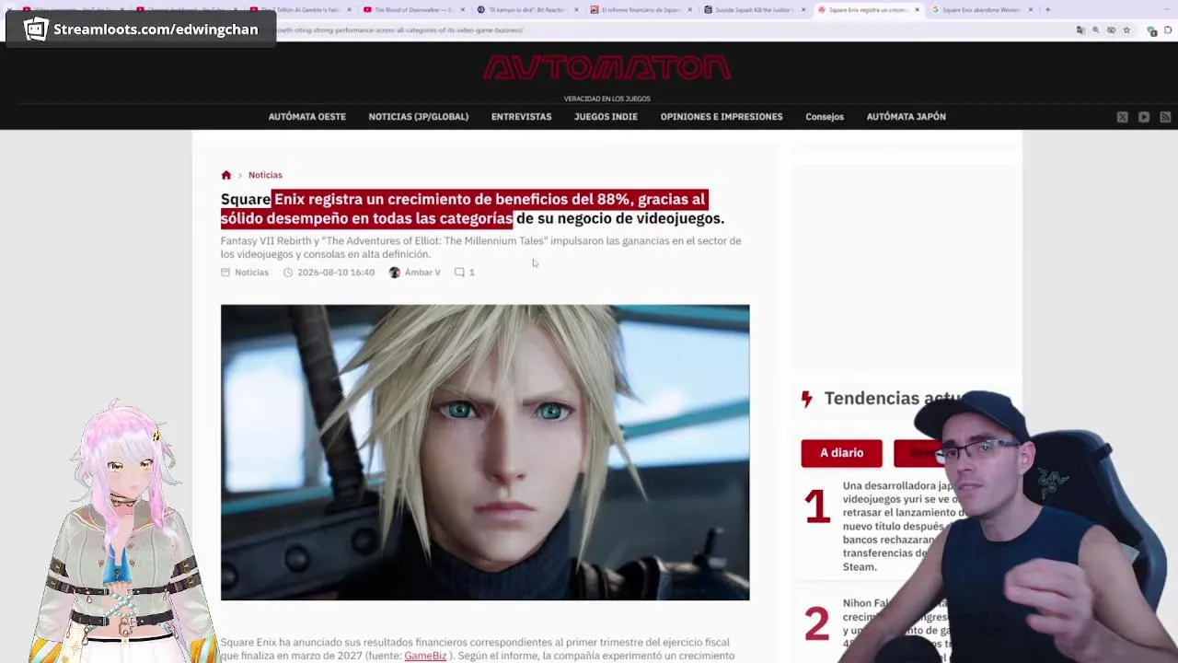Click the home breadcrumb icon
The image size is (1178, 663).
coord(226,175)
